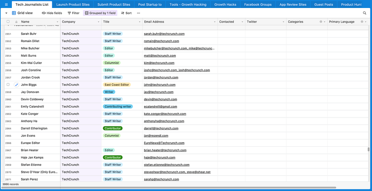Click the Hide fields button
The height and width of the screenshot is (191, 372).
click(52, 13)
